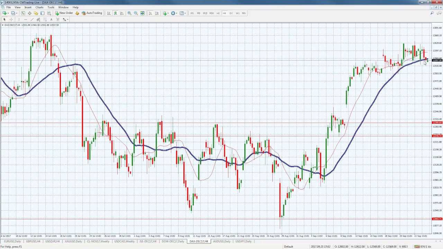The image size is (443, 249).
Task: Open the Help menu
Action: 75,7
